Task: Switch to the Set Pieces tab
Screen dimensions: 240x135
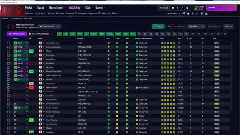Action: (x=60, y=13)
